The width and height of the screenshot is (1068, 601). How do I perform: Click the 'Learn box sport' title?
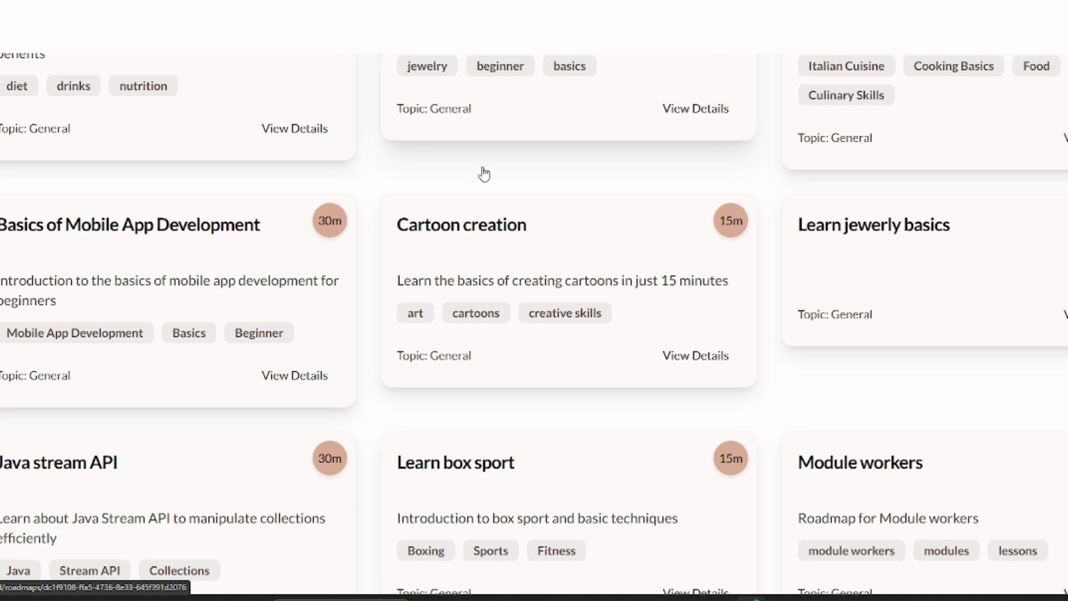455,462
